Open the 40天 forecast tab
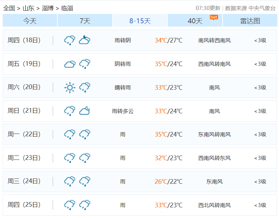This screenshot has height=218, width=279. [195, 21]
